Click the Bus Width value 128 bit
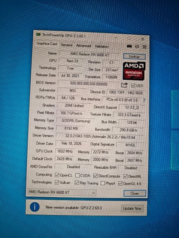This screenshot has width=179, height=238. 132,122
